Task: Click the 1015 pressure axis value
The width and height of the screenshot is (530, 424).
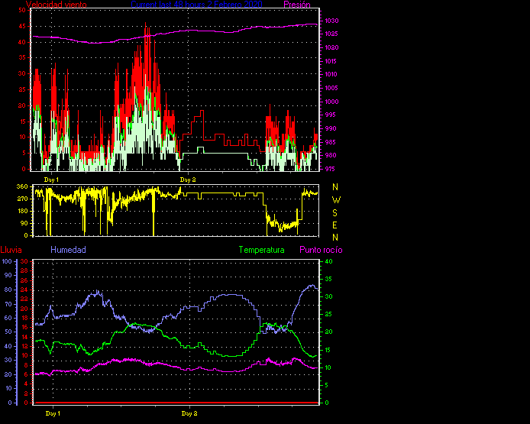Action: 331,61
